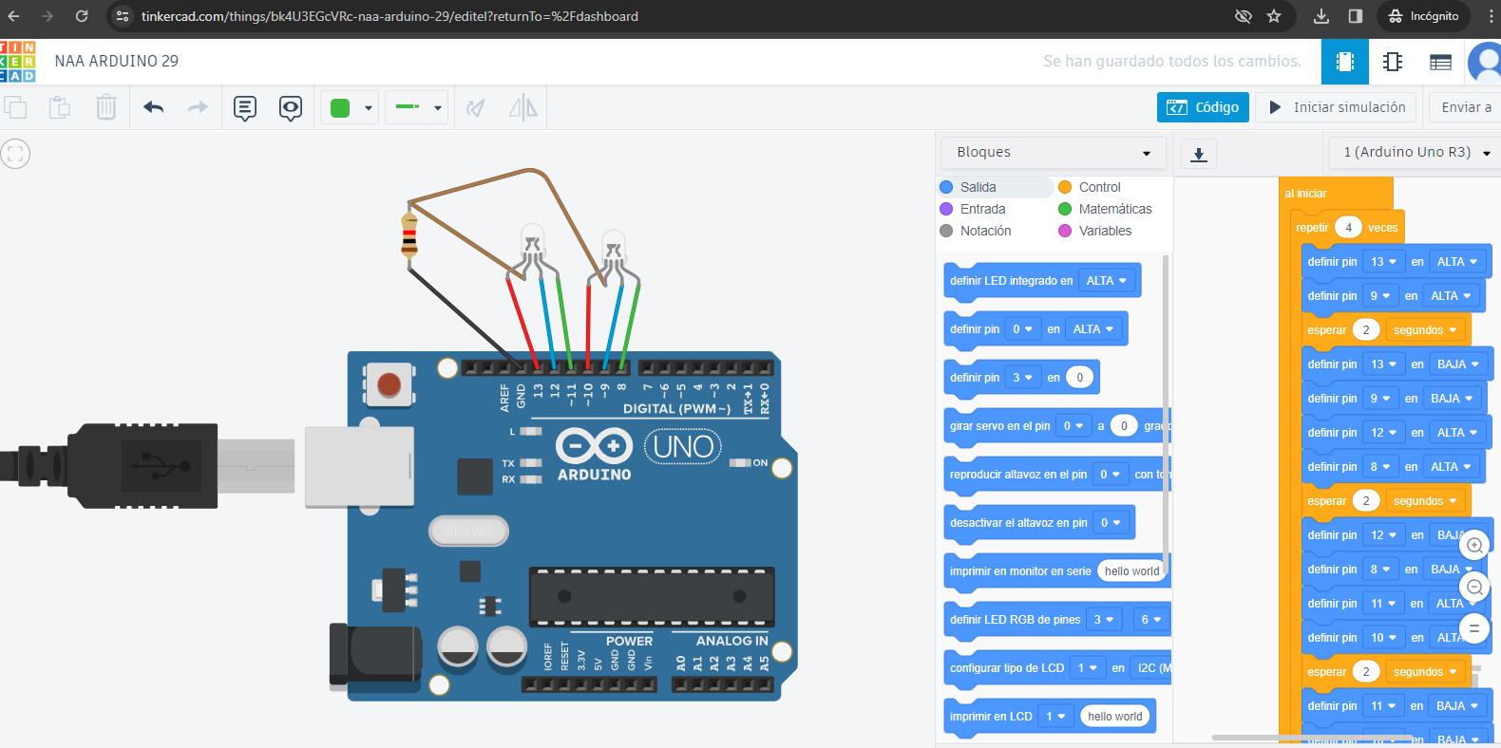Open the notes tool

(245, 107)
